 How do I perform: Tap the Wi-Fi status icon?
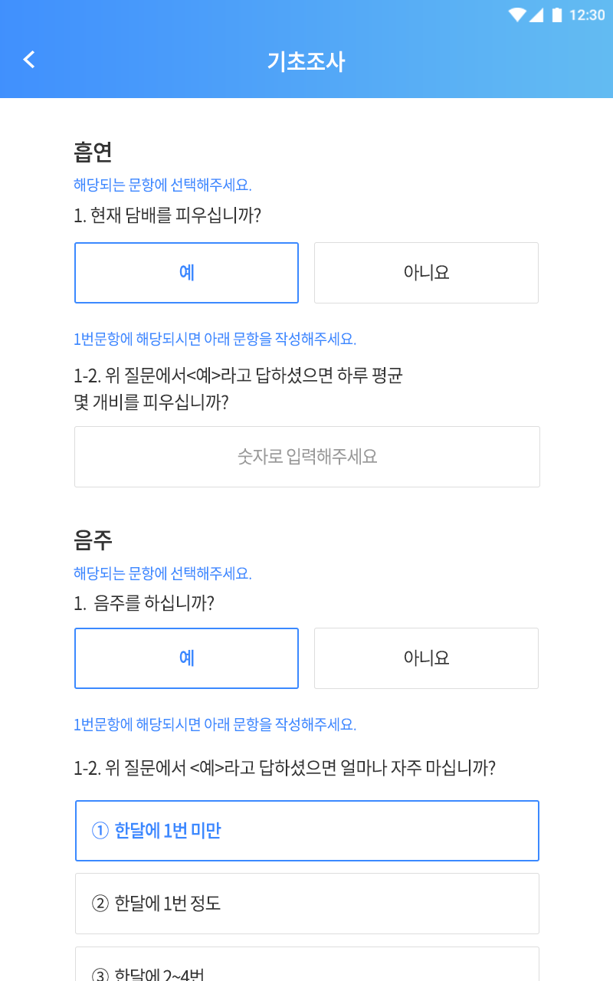click(x=517, y=15)
